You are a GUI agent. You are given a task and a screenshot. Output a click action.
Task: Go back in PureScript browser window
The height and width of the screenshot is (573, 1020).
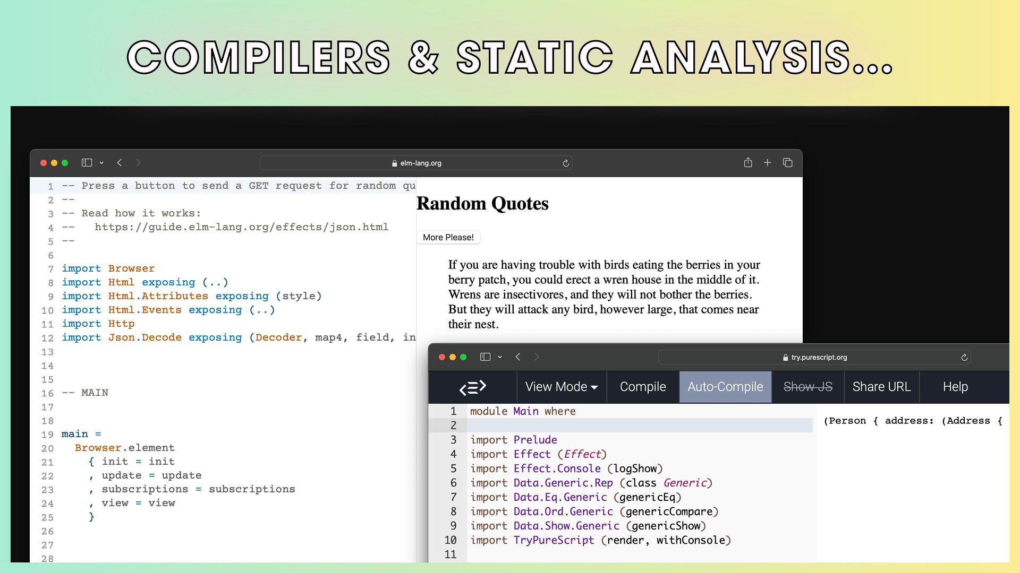click(518, 357)
